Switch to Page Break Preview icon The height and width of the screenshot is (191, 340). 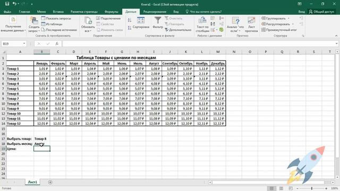291,188
